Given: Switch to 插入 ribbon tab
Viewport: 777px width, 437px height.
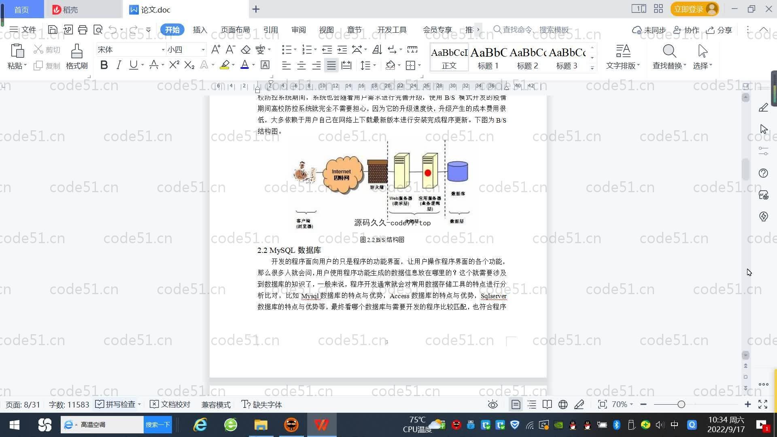Looking at the screenshot, I should [x=200, y=30].
